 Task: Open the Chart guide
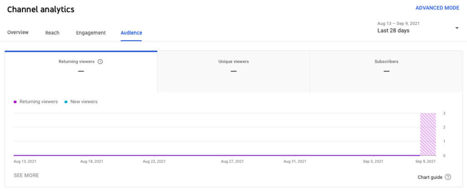click(430, 177)
